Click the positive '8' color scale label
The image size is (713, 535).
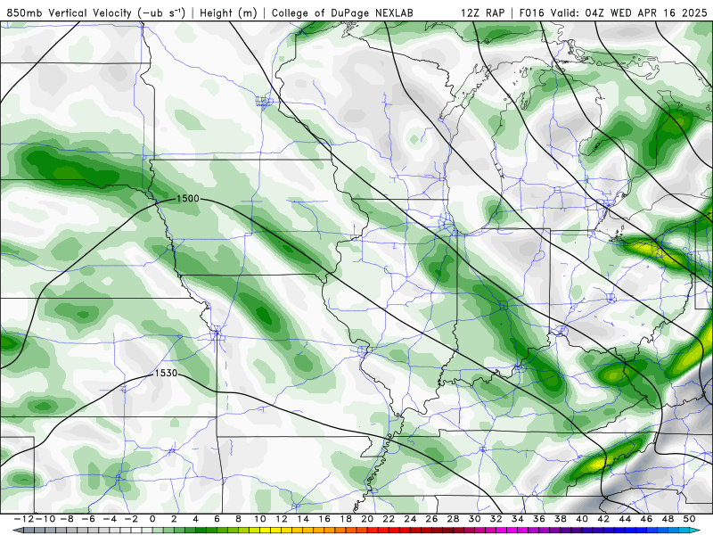pos(238,519)
